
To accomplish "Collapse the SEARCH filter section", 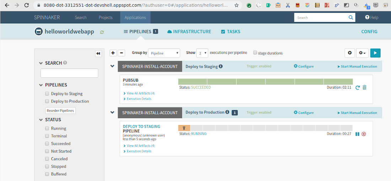I will tap(41, 63).
